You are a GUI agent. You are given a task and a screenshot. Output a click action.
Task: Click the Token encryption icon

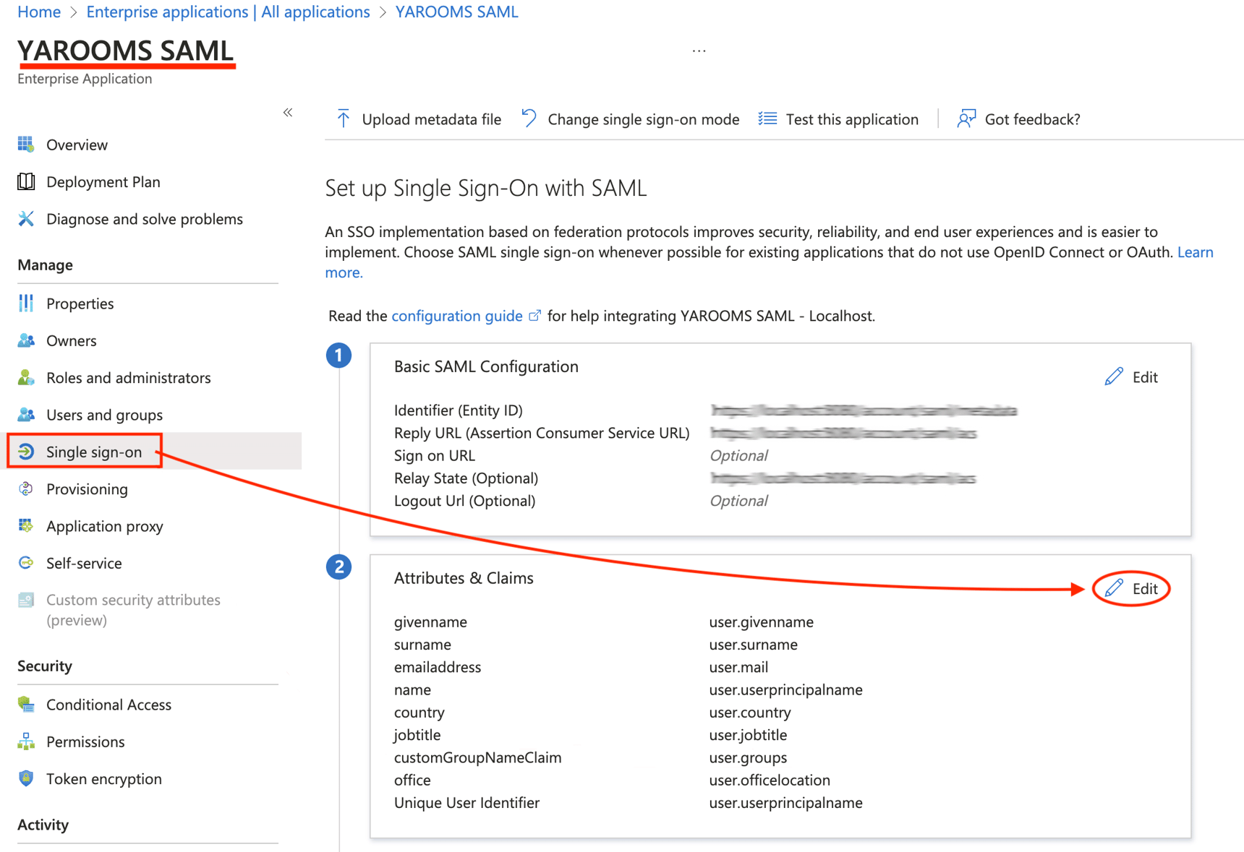click(25, 778)
